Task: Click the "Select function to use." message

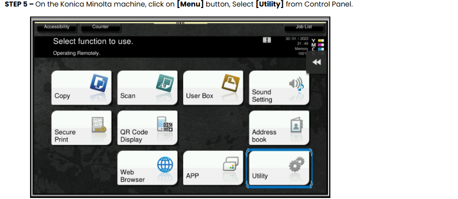Action: pos(93,42)
